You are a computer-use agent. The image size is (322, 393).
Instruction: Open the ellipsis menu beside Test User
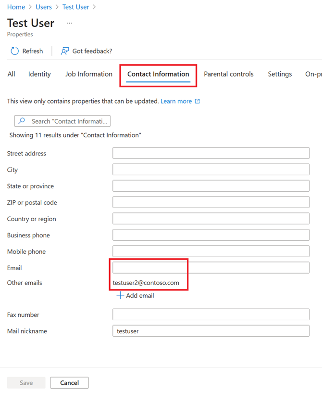70,23
